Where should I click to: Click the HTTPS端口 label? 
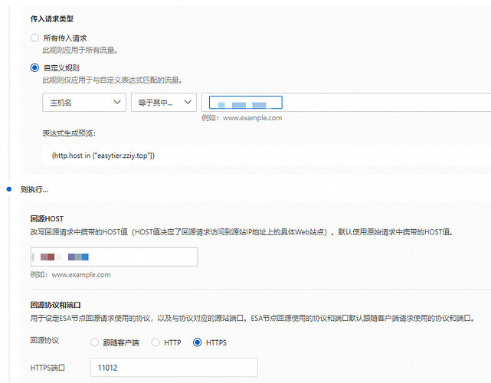[47, 368]
